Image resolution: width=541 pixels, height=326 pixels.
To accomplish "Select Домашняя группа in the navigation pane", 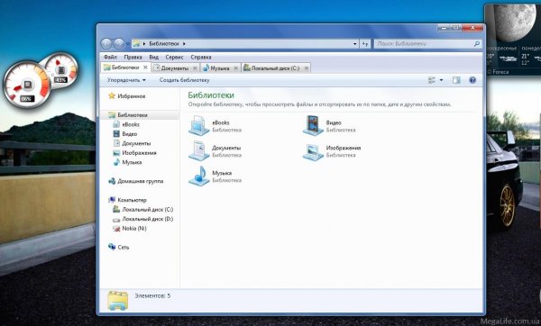I will [136, 181].
